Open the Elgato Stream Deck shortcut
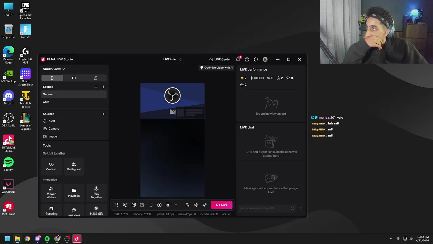Viewport: 433px width, 244px height. 25,77
